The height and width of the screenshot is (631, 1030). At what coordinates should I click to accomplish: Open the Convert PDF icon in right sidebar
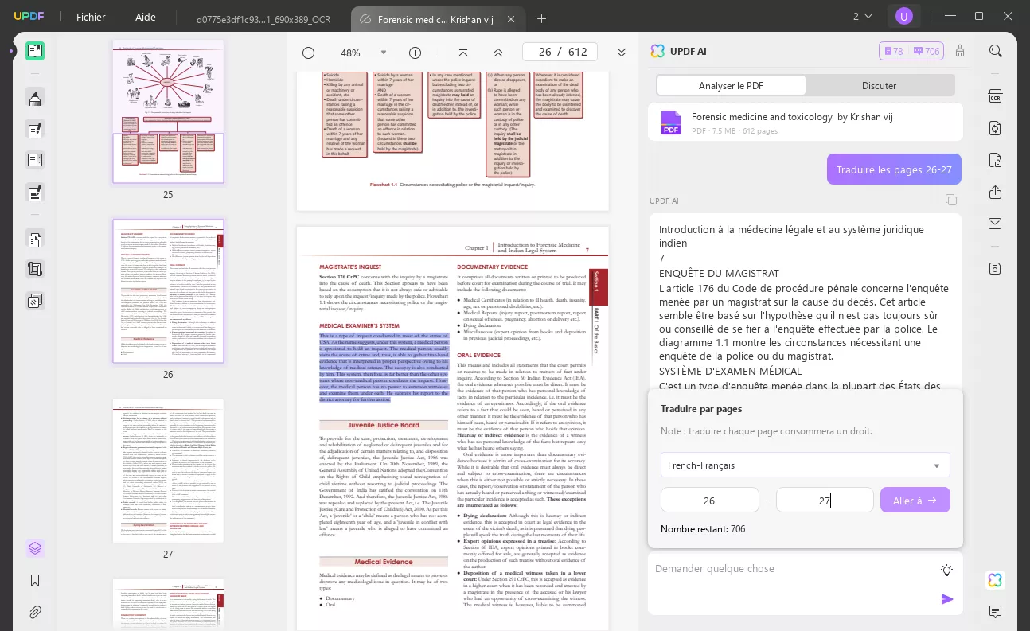pos(996,128)
